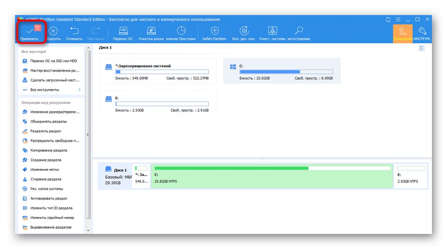Select Активировать раздел operation
The image size is (447, 249).
[45, 198]
